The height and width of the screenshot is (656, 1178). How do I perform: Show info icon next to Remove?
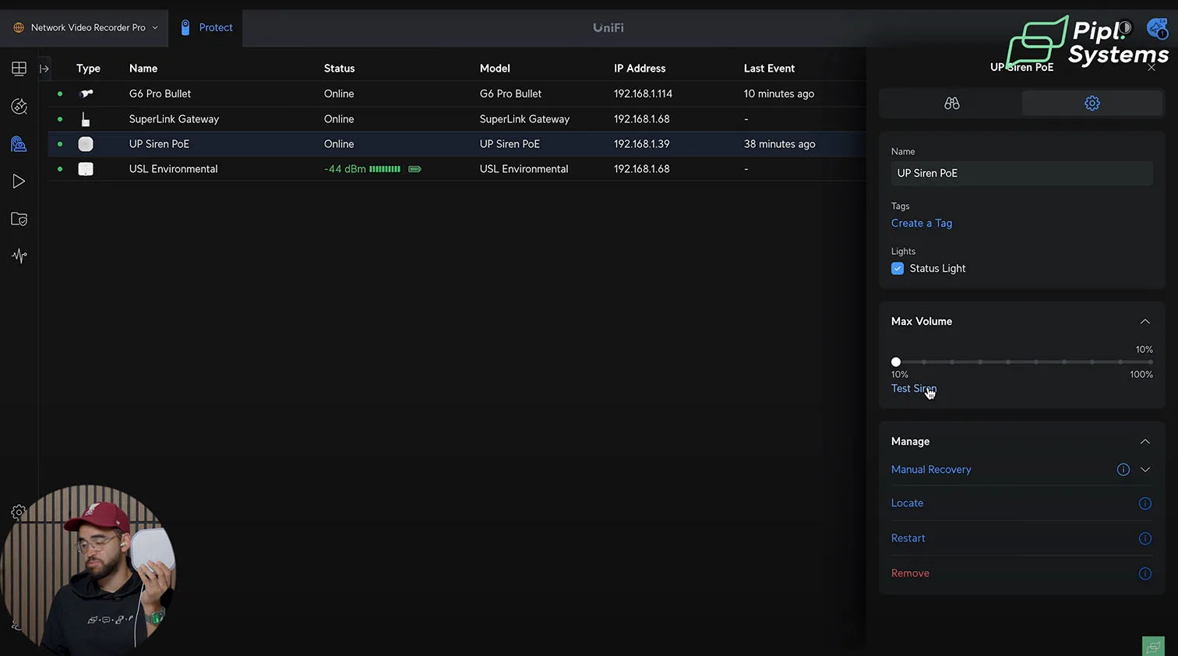(1144, 573)
